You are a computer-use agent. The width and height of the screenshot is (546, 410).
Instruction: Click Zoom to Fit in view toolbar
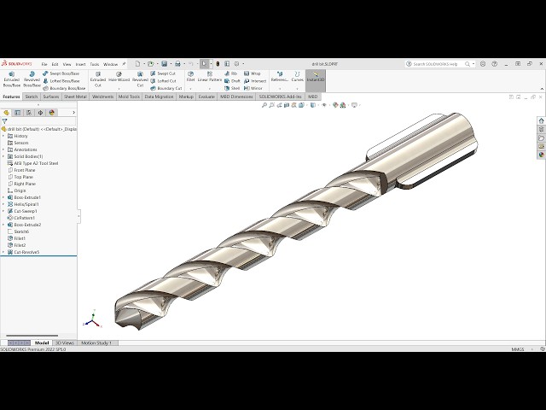(264, 105)
